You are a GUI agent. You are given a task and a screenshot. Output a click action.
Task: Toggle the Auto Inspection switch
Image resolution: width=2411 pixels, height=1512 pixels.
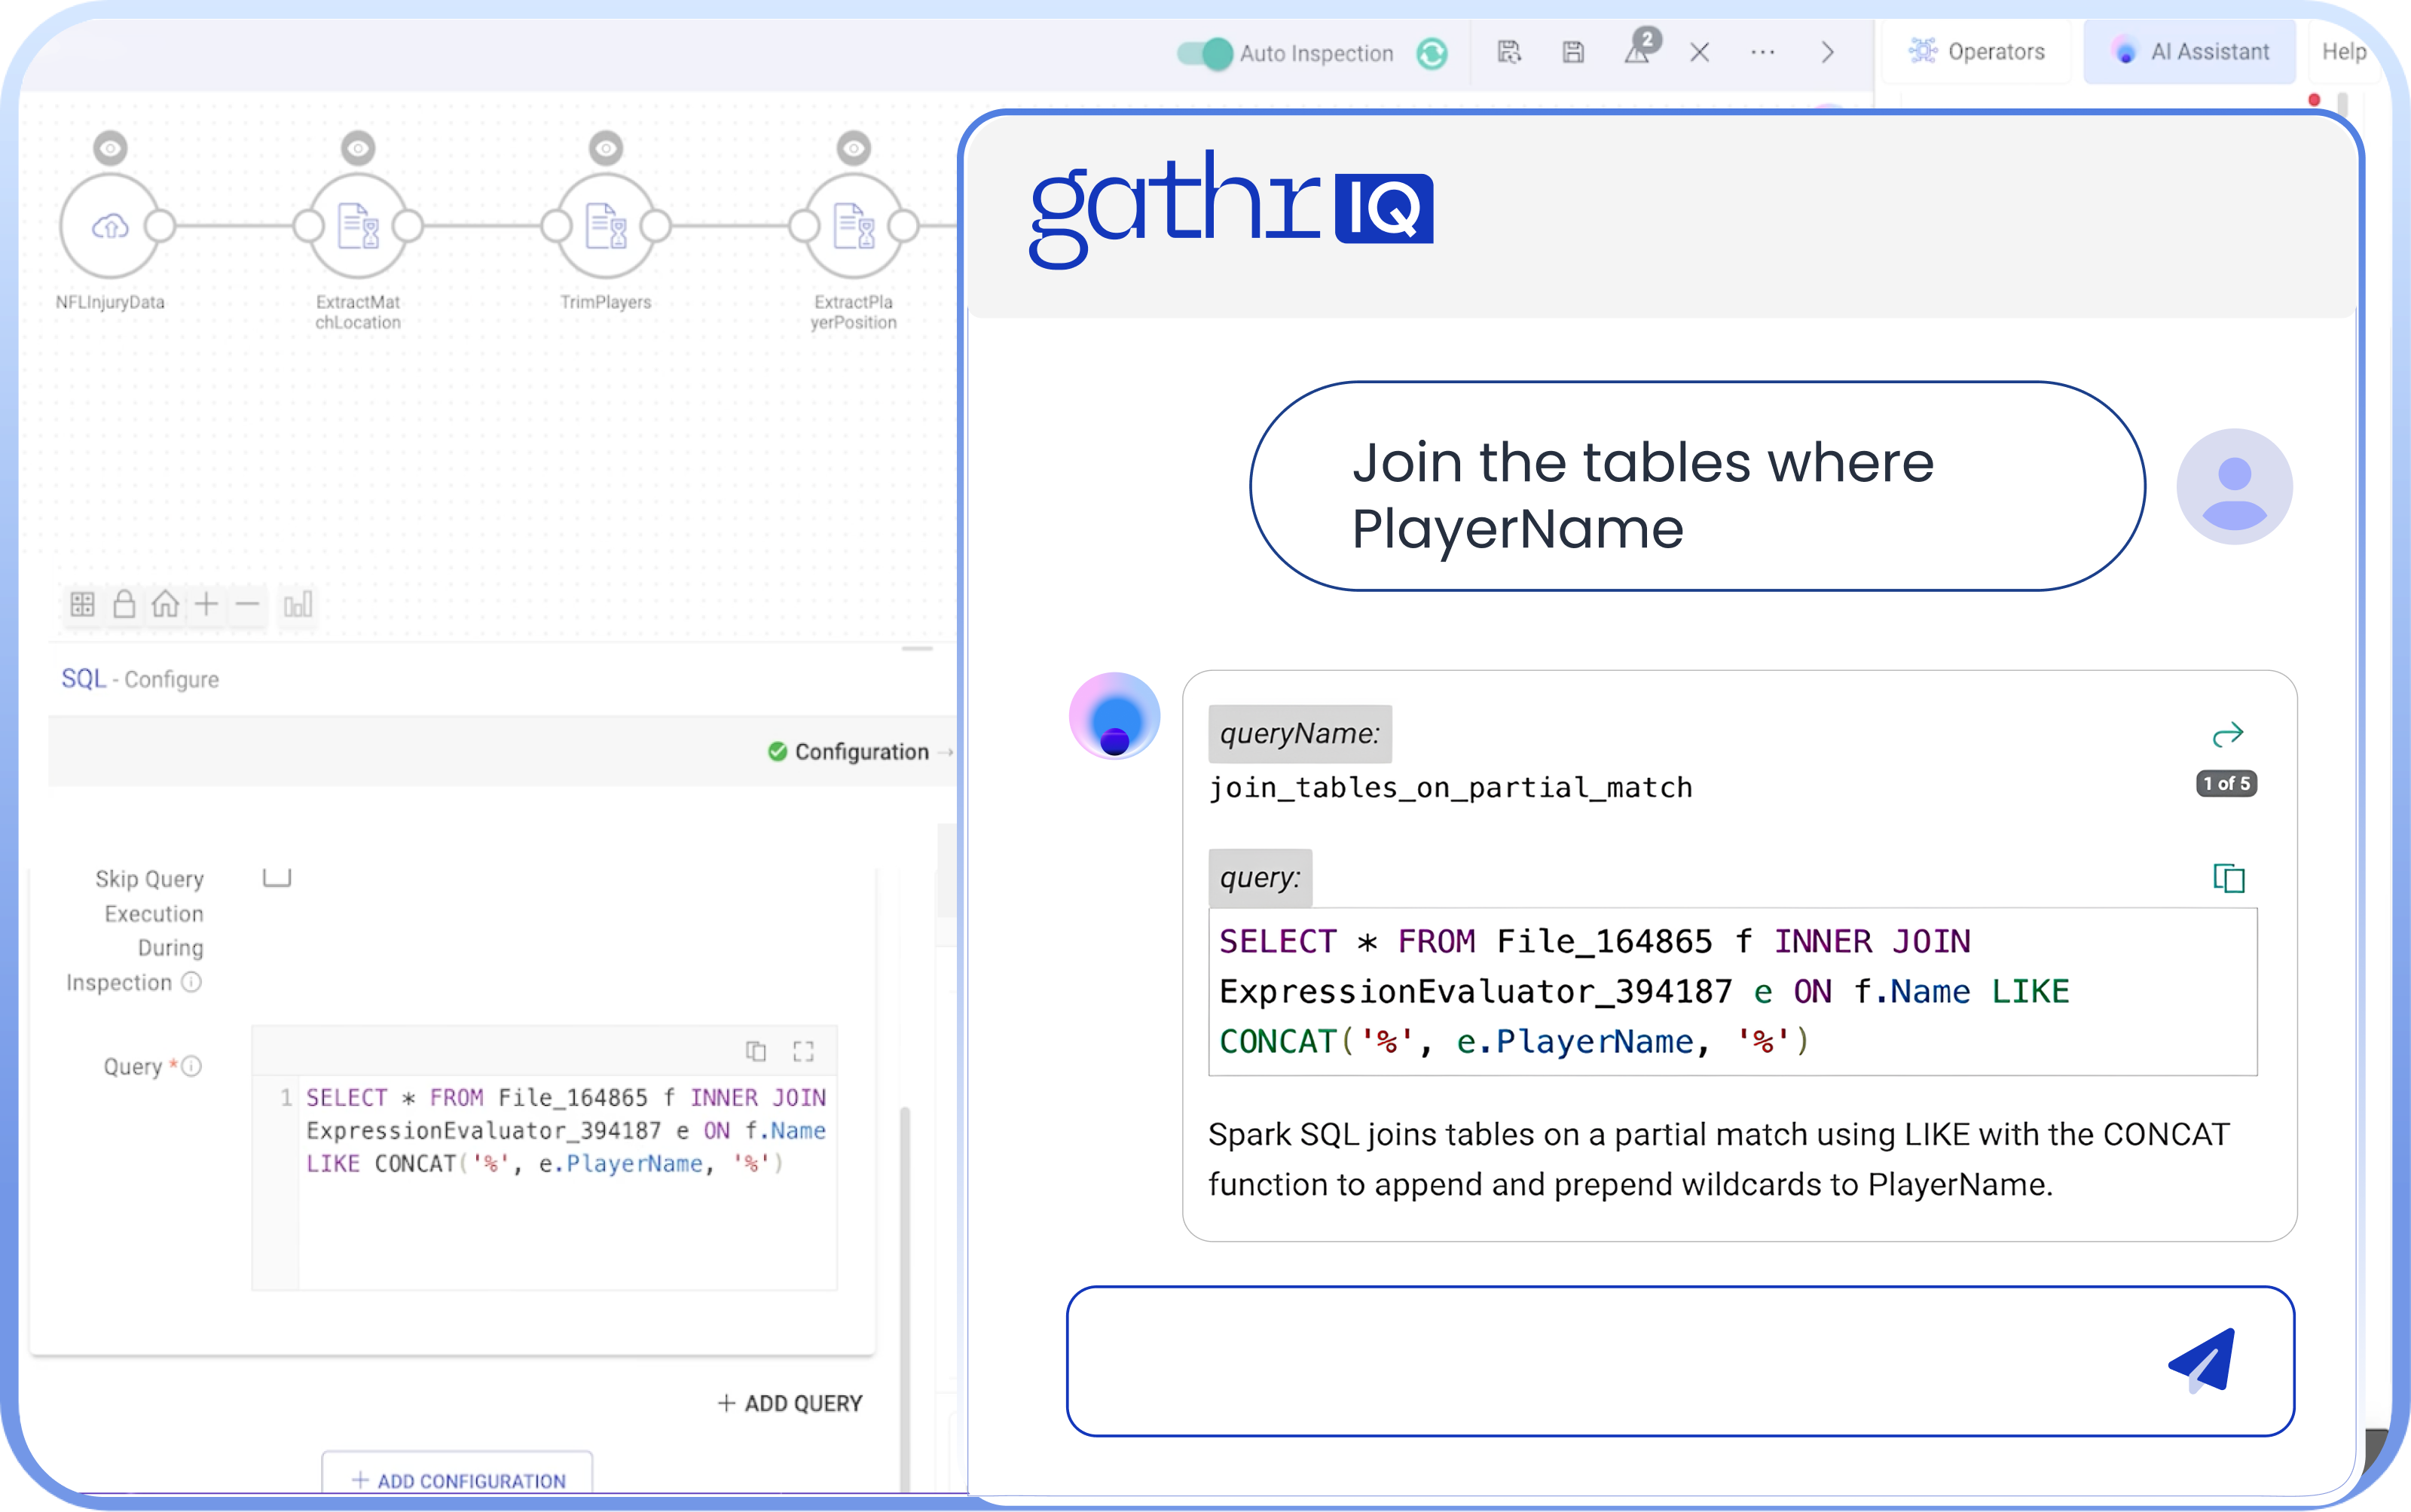point(1205,53)
